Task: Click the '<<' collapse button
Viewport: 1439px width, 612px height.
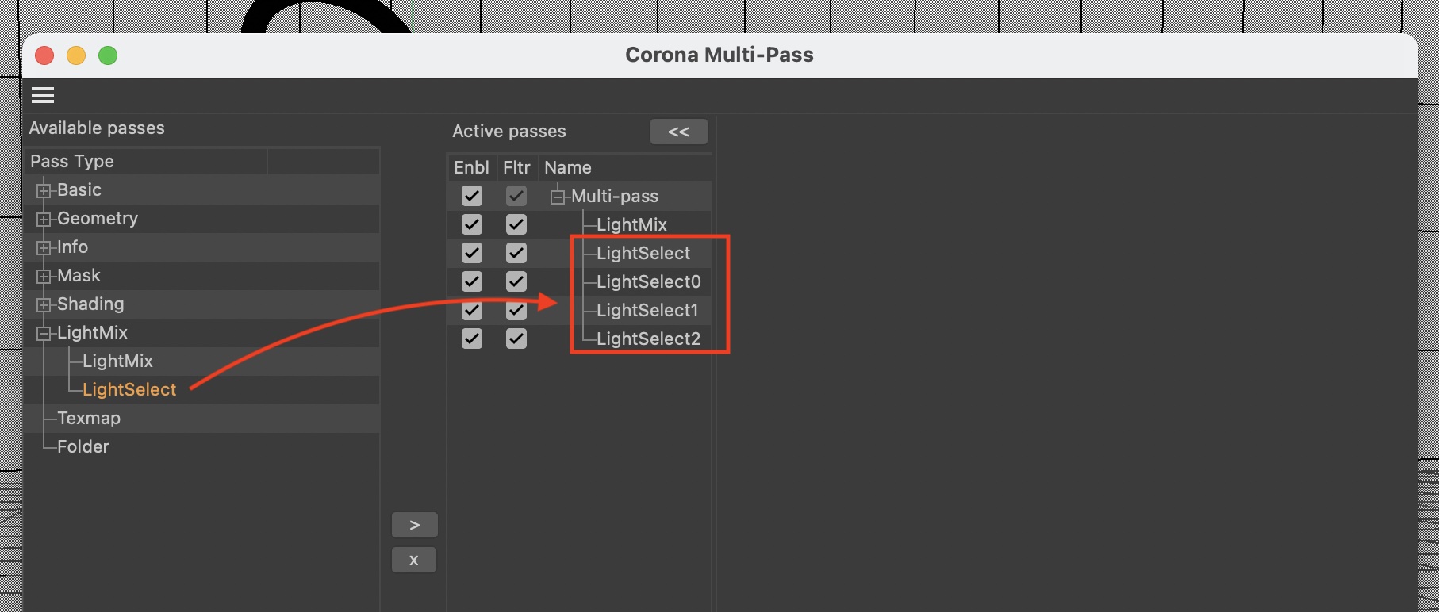Action: pos(678,132)
